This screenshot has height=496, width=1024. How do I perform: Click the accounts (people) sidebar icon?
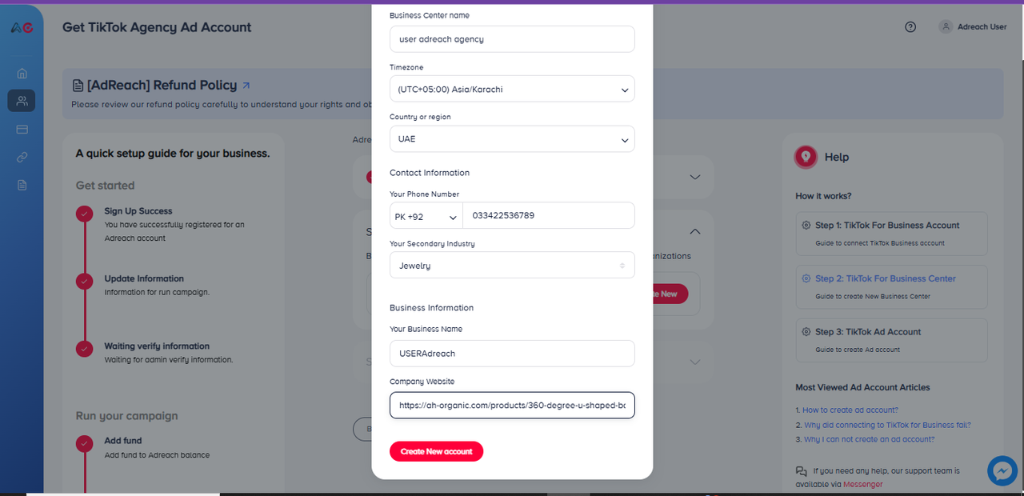point(22,101)
